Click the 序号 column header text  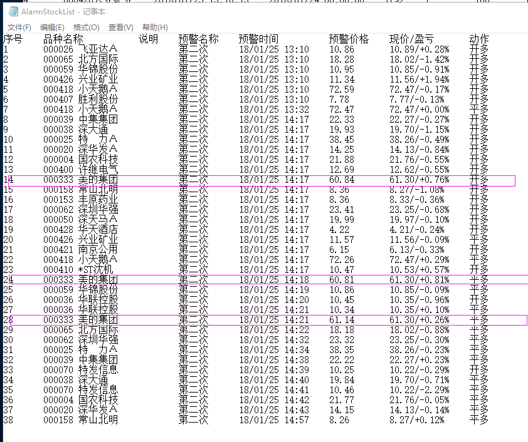(x=13, y=39)
